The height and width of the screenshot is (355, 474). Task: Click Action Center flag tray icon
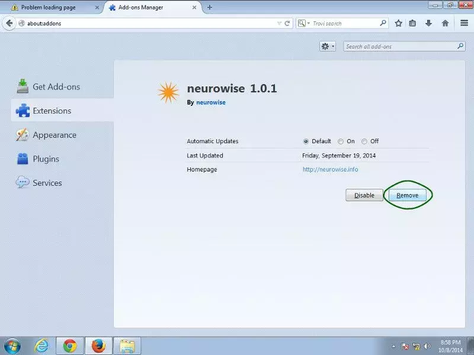(x=405, y=347)
